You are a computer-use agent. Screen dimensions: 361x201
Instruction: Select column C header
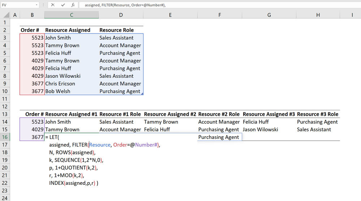(72, 15)
